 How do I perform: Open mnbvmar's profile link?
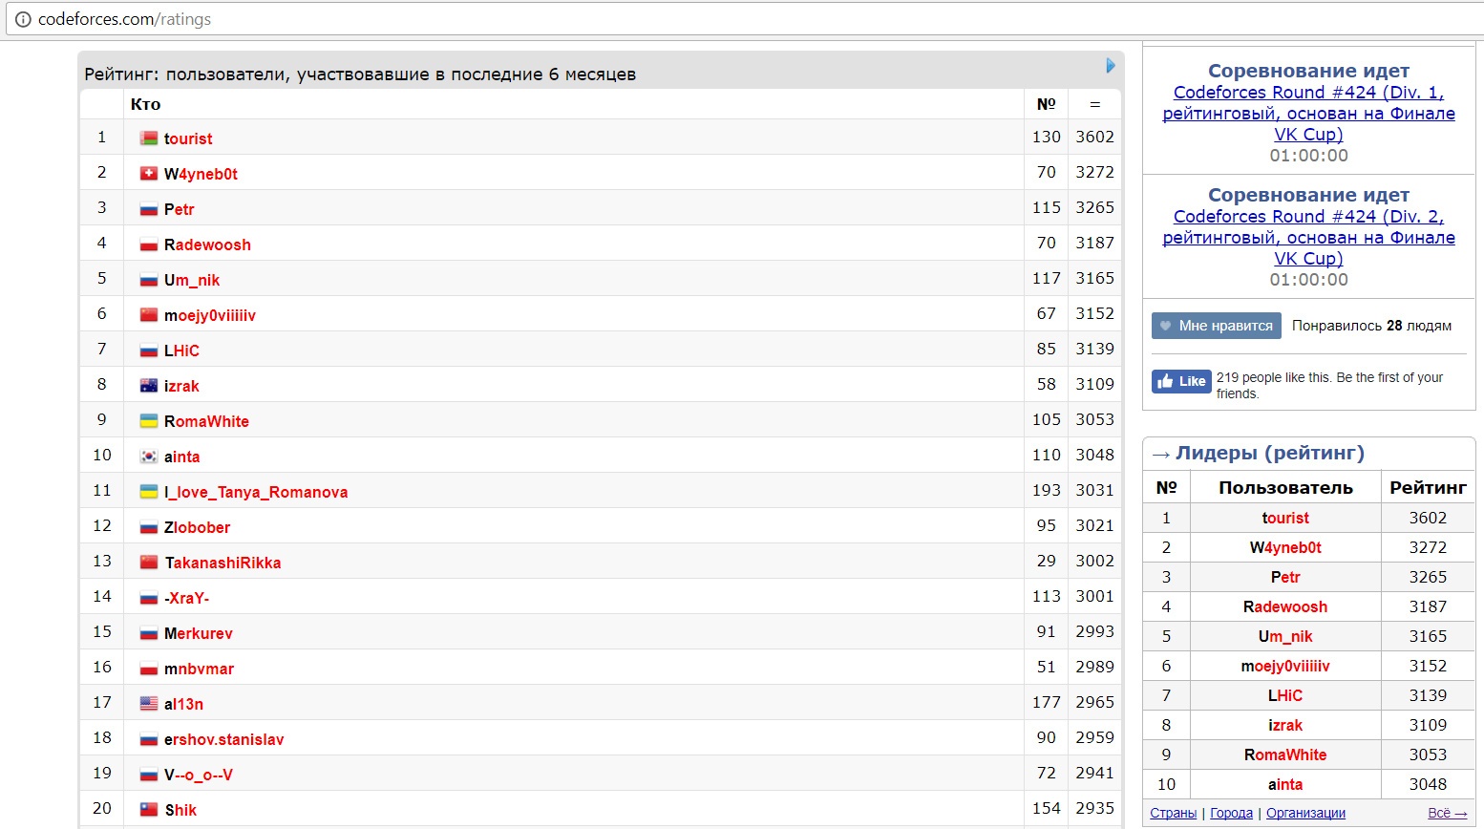199,669
